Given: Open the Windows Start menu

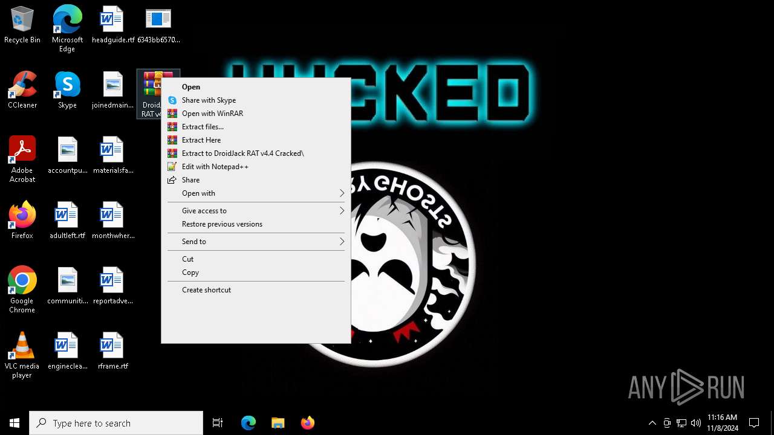Looking at the screenshot, I should (15, 423).
